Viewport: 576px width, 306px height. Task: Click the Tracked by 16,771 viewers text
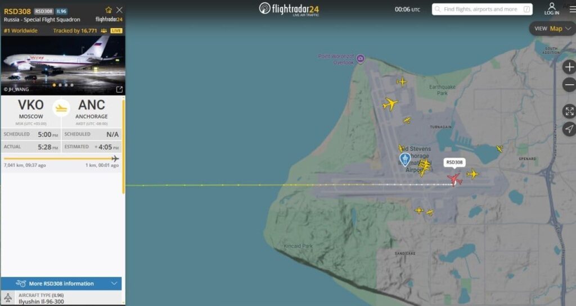tap(75, 31)
